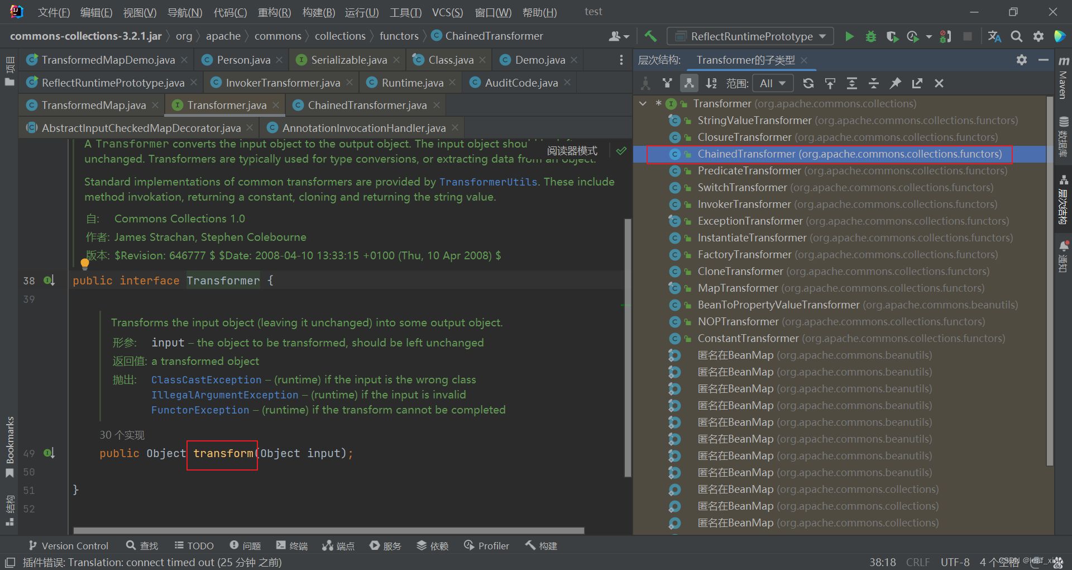This screenshot has height=570, width=1072.
Task: Expand all nodes in hierarchy tree
Action: (852, 83)
